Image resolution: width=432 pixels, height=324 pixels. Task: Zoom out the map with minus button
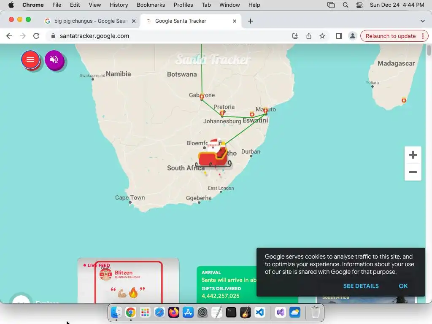pos(413,172)
